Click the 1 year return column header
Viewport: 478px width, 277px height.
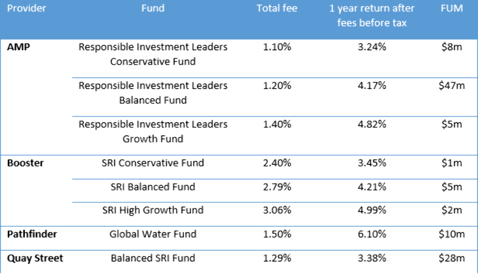click(367, 16)
